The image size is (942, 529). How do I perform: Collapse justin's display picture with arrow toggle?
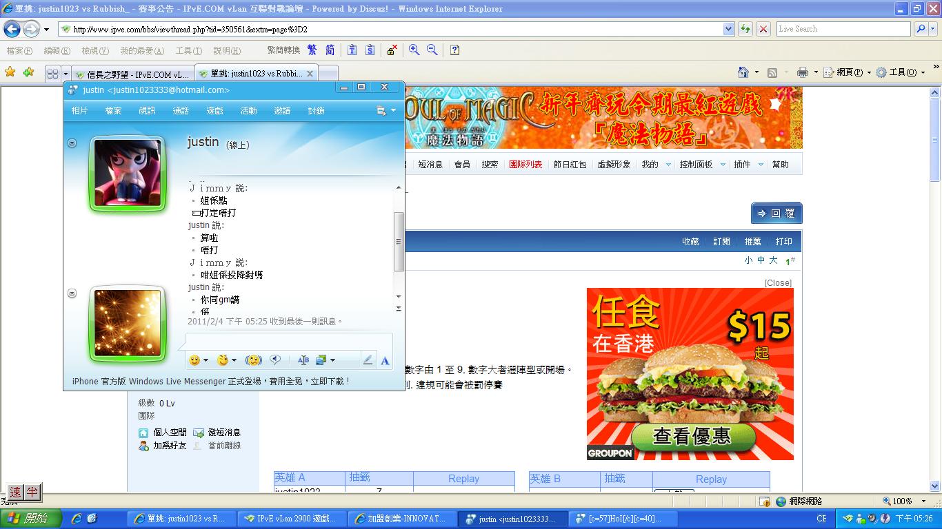click(x=72, y=143)
